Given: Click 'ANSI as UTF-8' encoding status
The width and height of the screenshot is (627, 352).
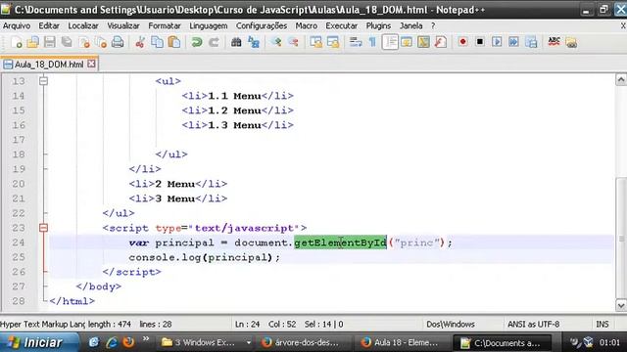Looking at the screenshot, I should point(533,324).
